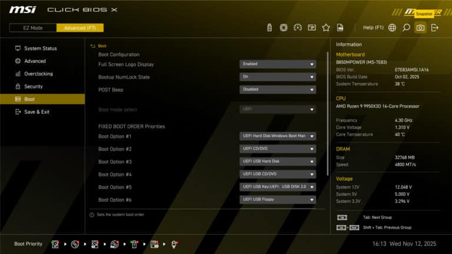Click the Core Temperature 40 °C value

point(400,135)
